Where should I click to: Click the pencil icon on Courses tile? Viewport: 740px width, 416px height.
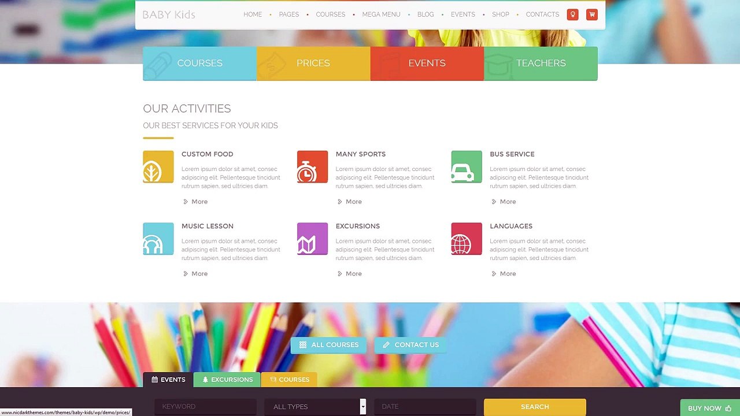click(x=158, y=65)
